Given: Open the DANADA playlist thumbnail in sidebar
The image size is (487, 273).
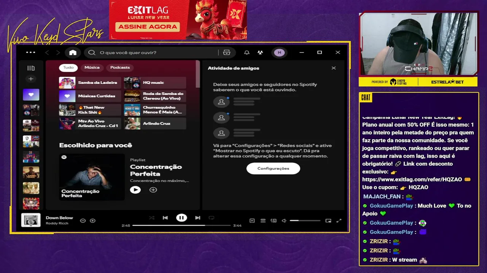Looking at the screenshot, I should click(31, 203).
